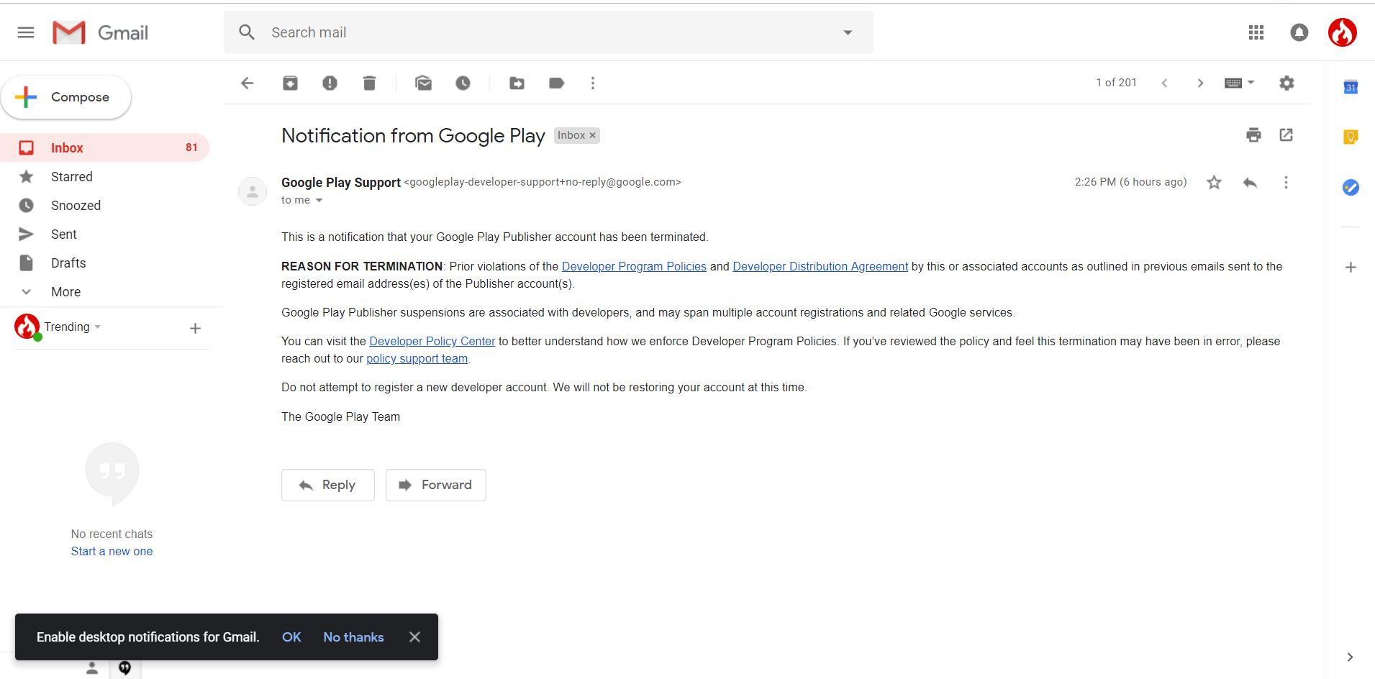Click sender name Google Play Support
1375x679 pixels.
(x=341, y=183)
